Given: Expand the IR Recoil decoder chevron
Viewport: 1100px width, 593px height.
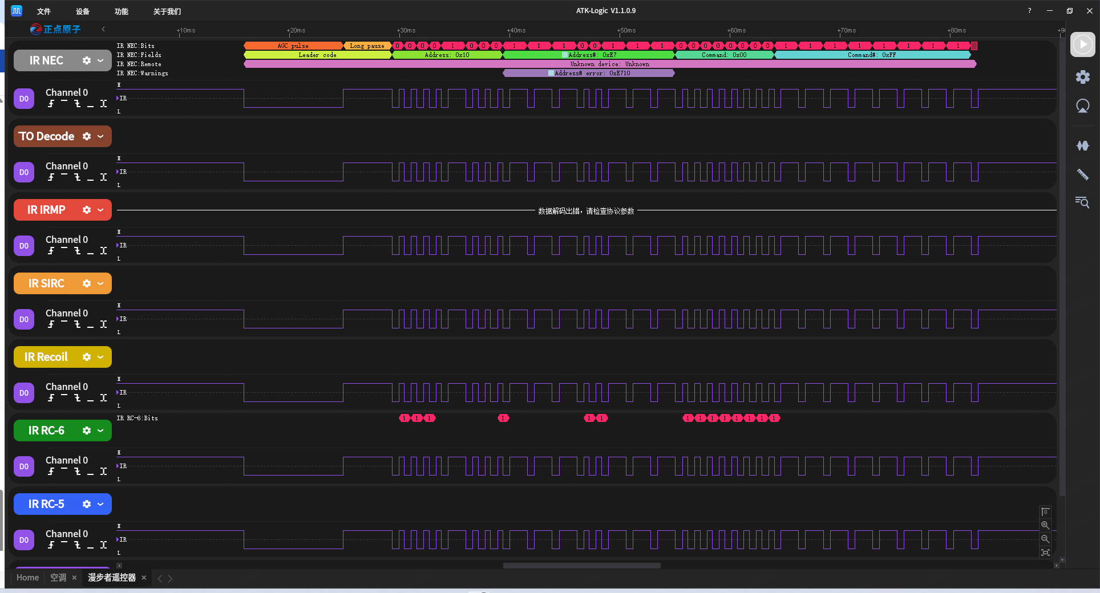Looking at the screenshot, I should (100, 357).
